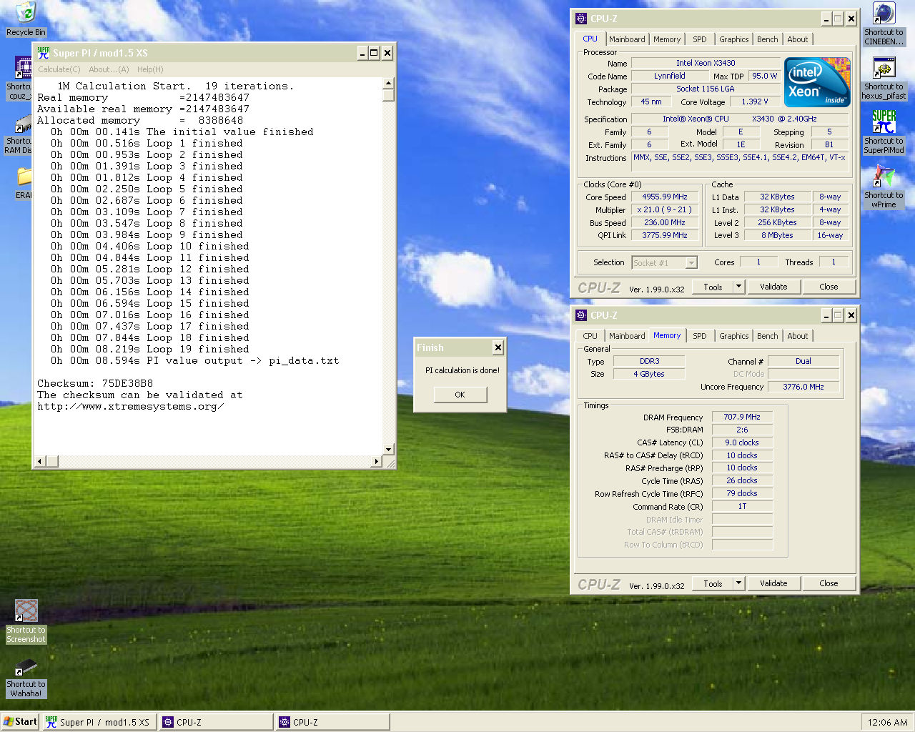The height and width of the screenshot is (732, 915).
Task: Switch to first CPU-Z taskbar button
Action: pos(217,722)
